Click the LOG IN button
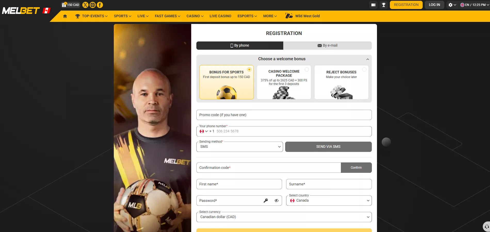The width and height of the screenshot is (490, 232). (x=435, y=5)
